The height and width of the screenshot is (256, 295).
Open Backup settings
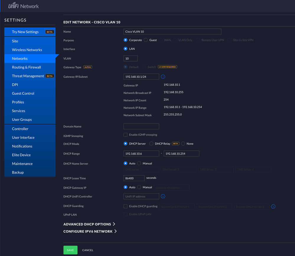(30, 172)
